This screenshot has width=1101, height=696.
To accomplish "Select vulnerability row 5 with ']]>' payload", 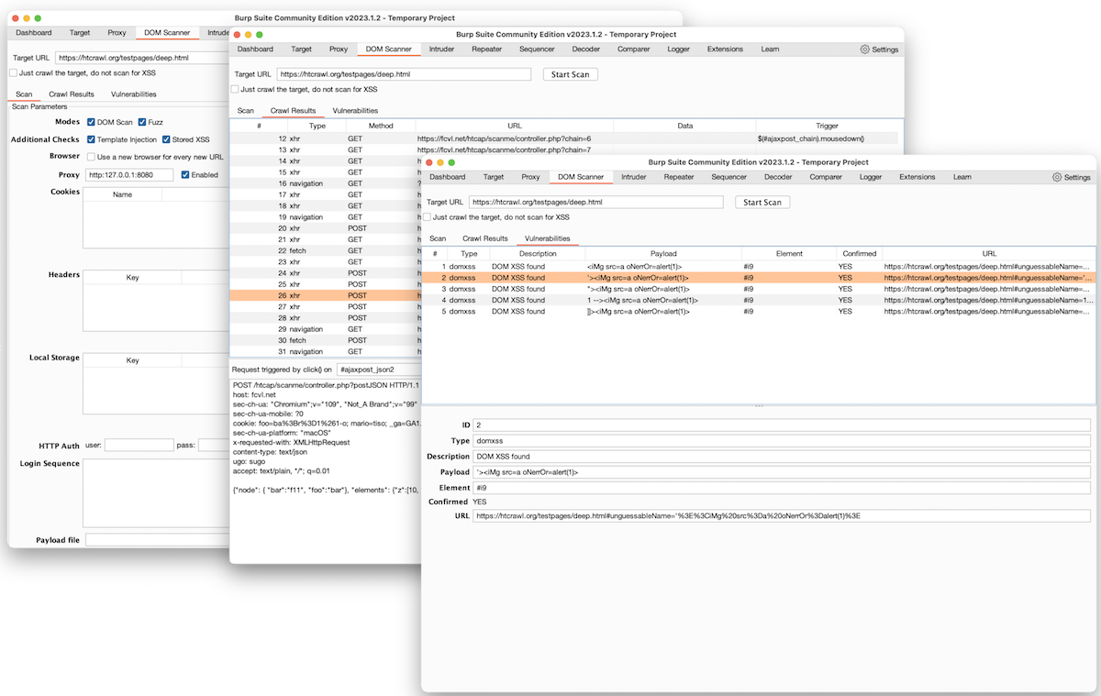I will coord(761,311).
